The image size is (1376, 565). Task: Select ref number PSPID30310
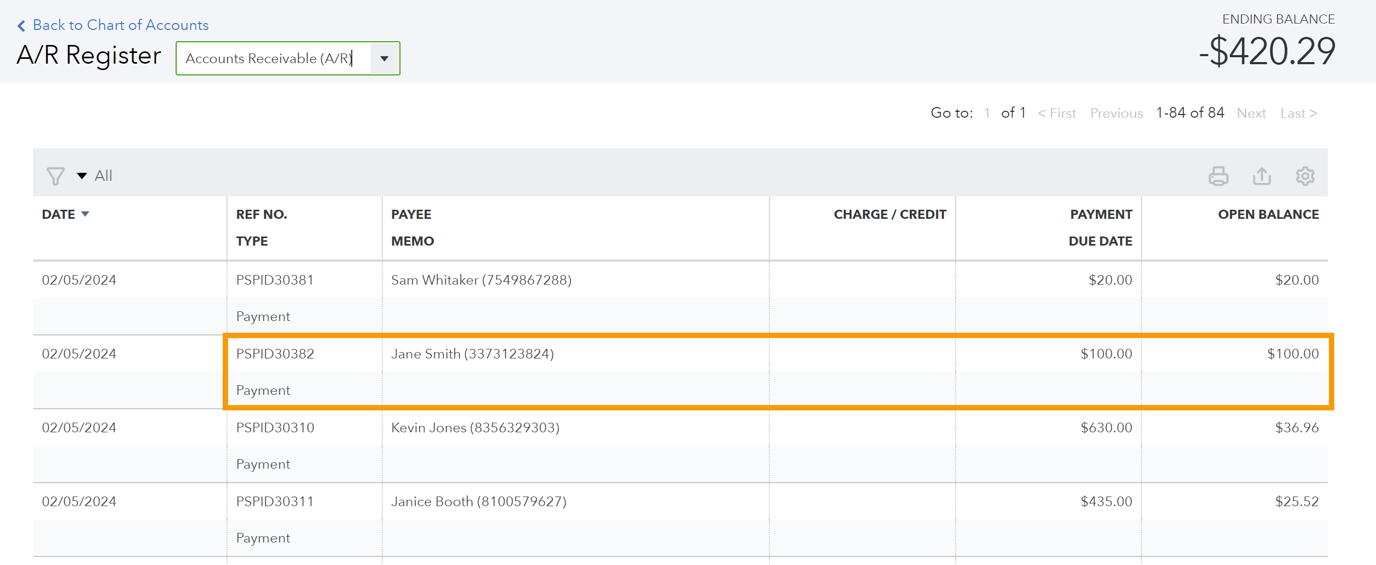pyautogui.click(x=275, y=427)
